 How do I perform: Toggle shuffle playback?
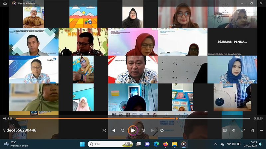104,130
